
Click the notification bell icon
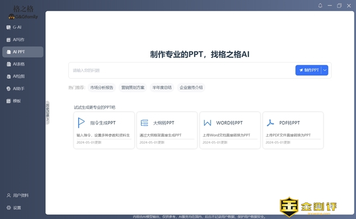pyautogui.click(x=320, y=6)
